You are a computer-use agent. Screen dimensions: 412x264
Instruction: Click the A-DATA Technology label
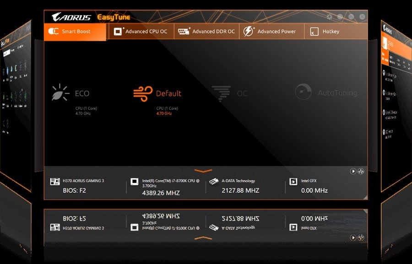click(x=239, y=181)
